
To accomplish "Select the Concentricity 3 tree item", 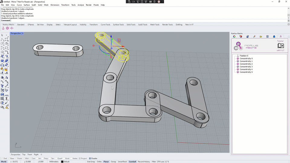I will tap(246, 66).
